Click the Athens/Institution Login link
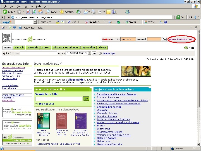This screenshot has height=151, width=201. (x=181, y=39)
